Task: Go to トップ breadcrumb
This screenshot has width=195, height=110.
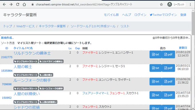Action: [7, 26]
